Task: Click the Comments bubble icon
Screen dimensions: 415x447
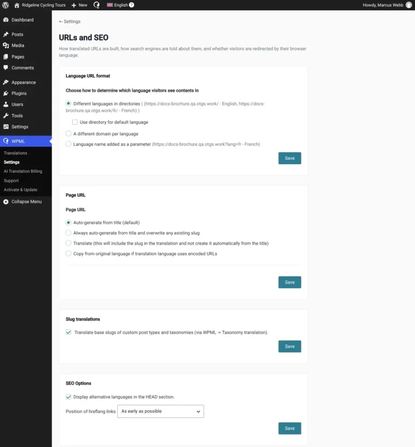Action: tap(6, 67)
